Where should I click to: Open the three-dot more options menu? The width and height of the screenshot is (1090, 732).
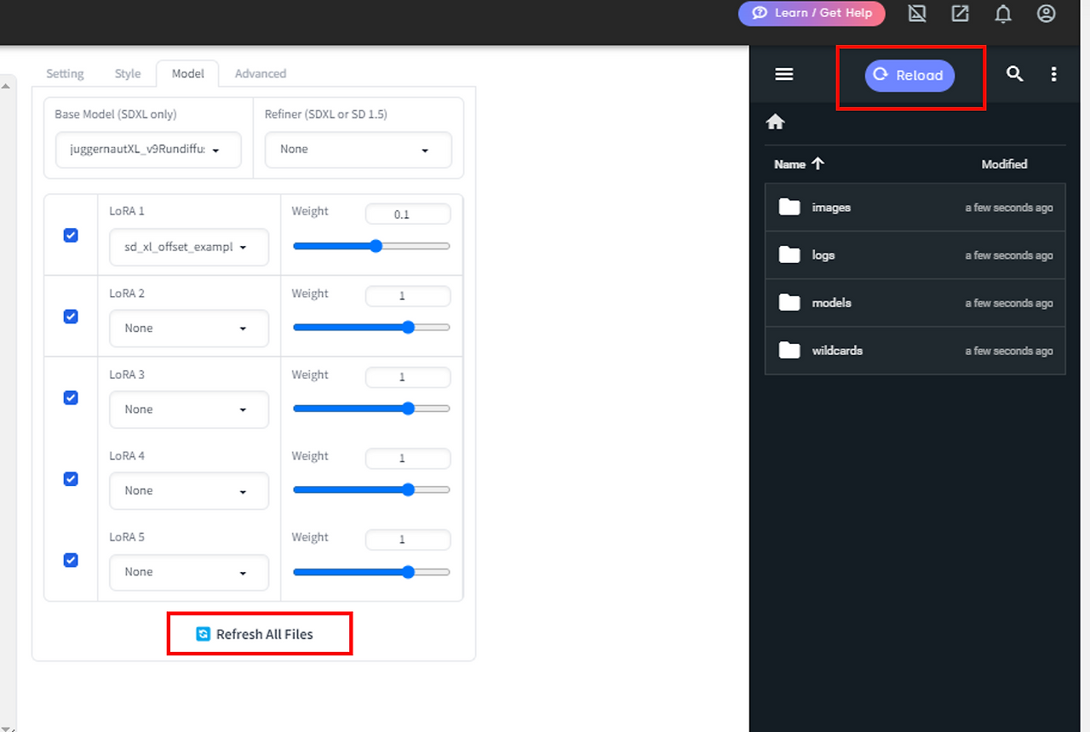point(1053,74)
